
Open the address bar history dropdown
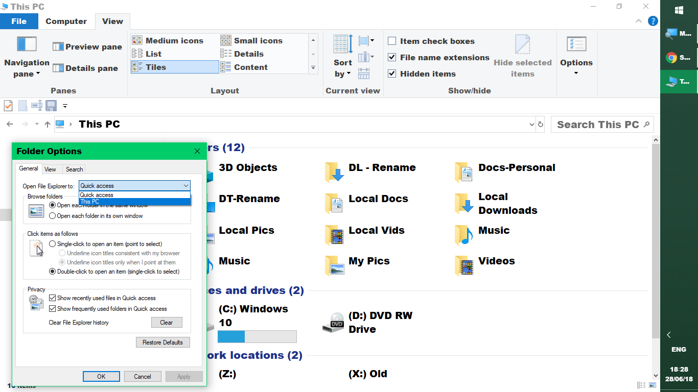[x=531, y=124]
